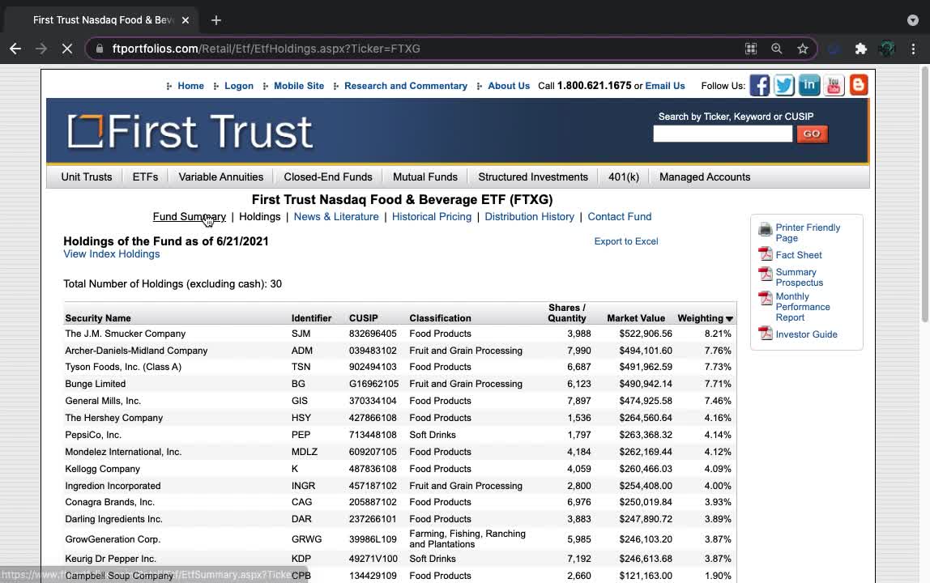This screenshot has height=583, width=930.
Task: Open the Mobile Site link
Action: click(299, 85)
